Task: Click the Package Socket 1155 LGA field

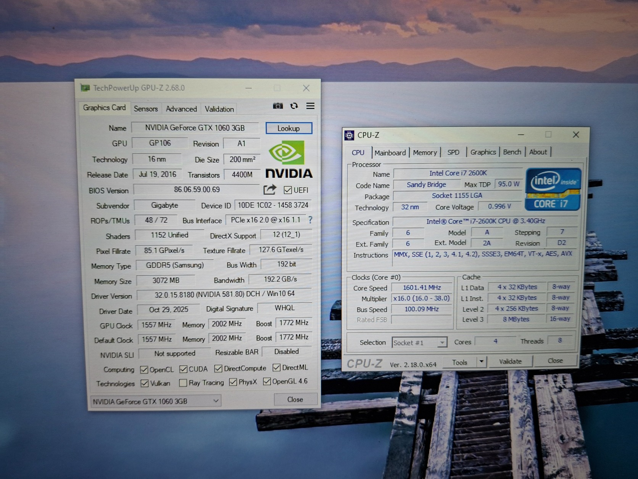Action: coord(457,196)
